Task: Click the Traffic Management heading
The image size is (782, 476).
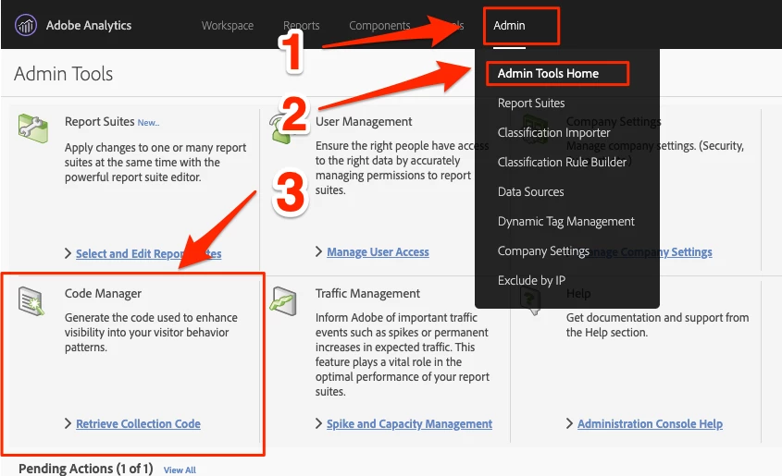Action: (x=367, y=293)
